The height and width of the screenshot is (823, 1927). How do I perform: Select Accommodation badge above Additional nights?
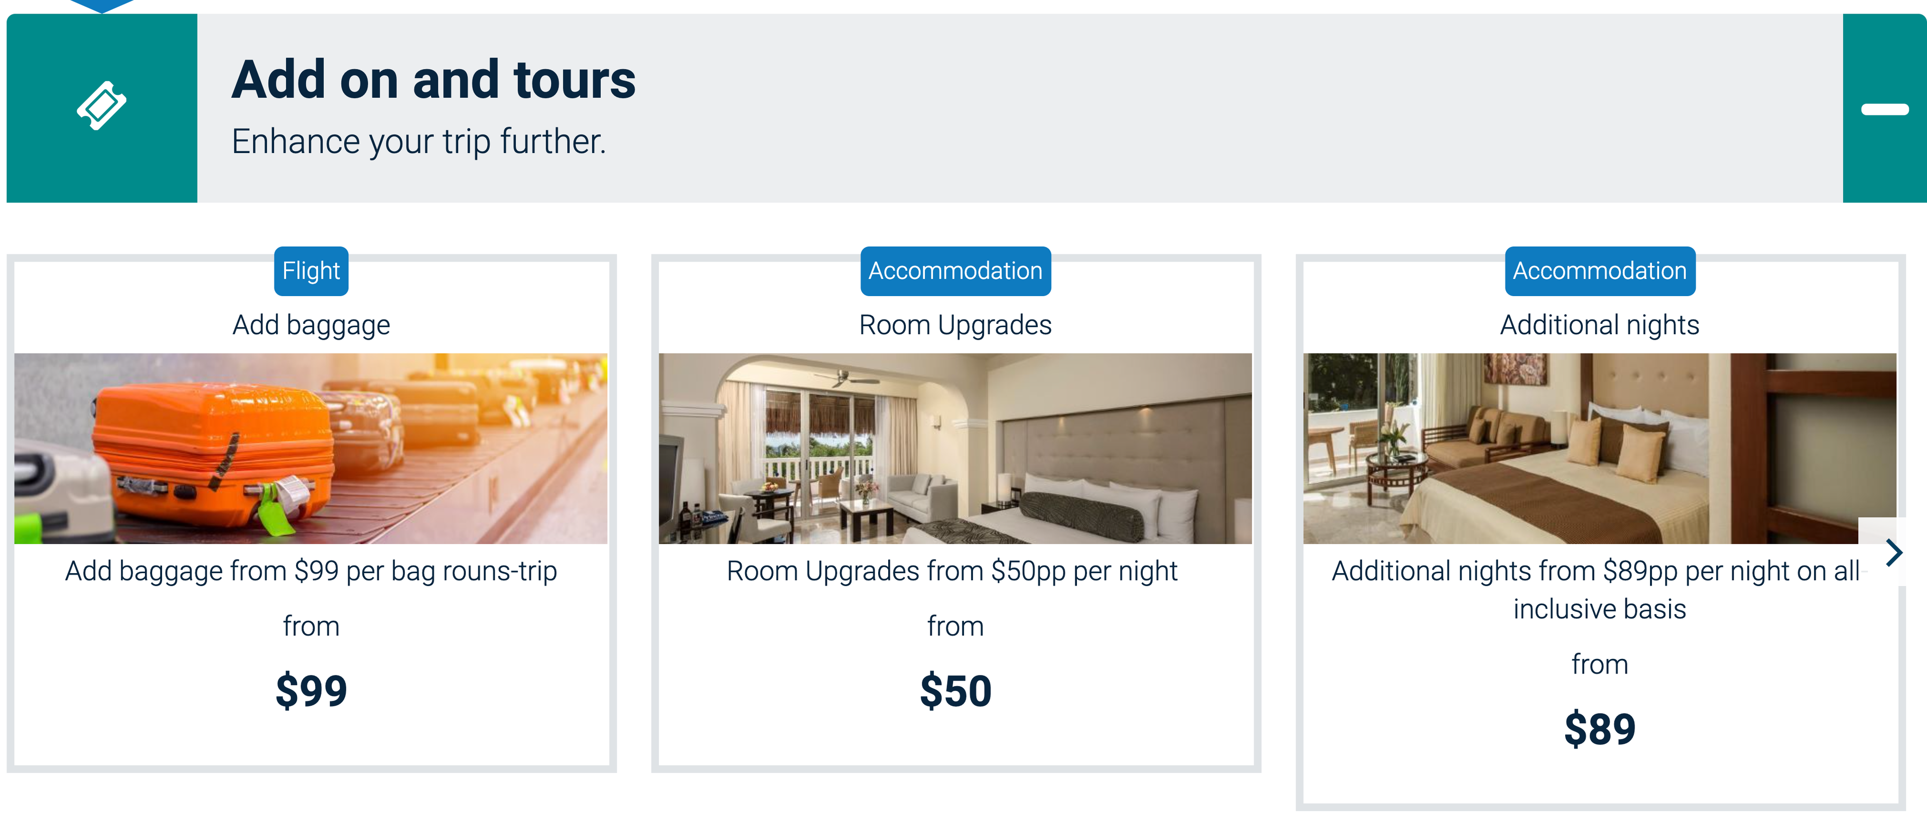coord(1599,271)
